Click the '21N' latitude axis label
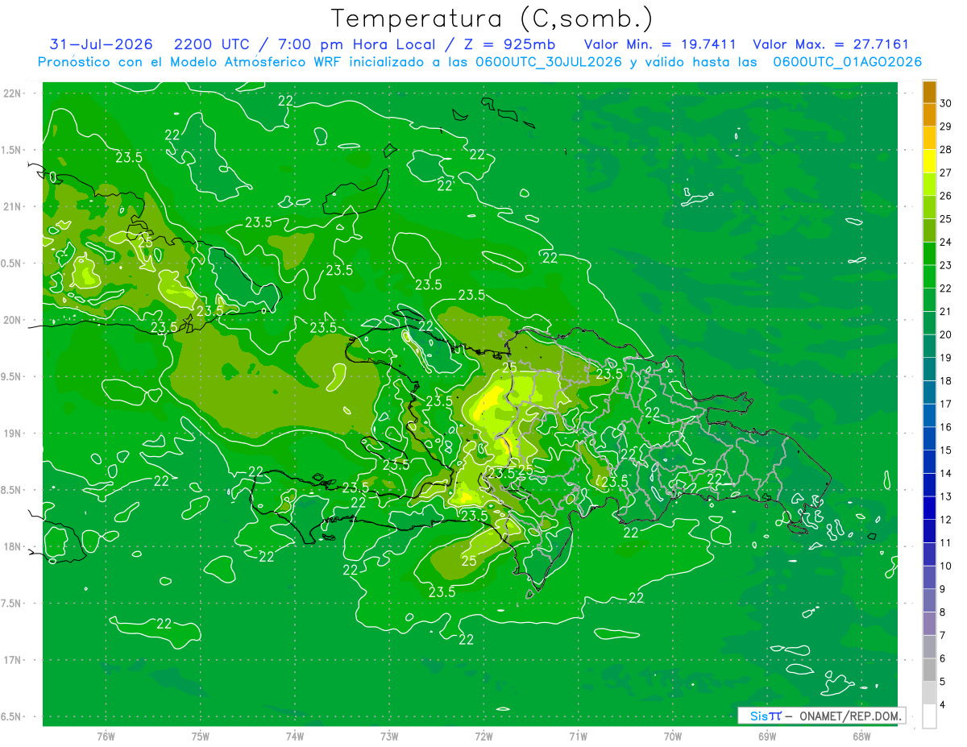 [x=13, y=206]
